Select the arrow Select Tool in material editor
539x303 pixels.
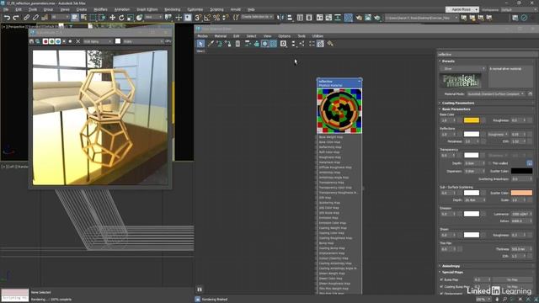(200, 44)
